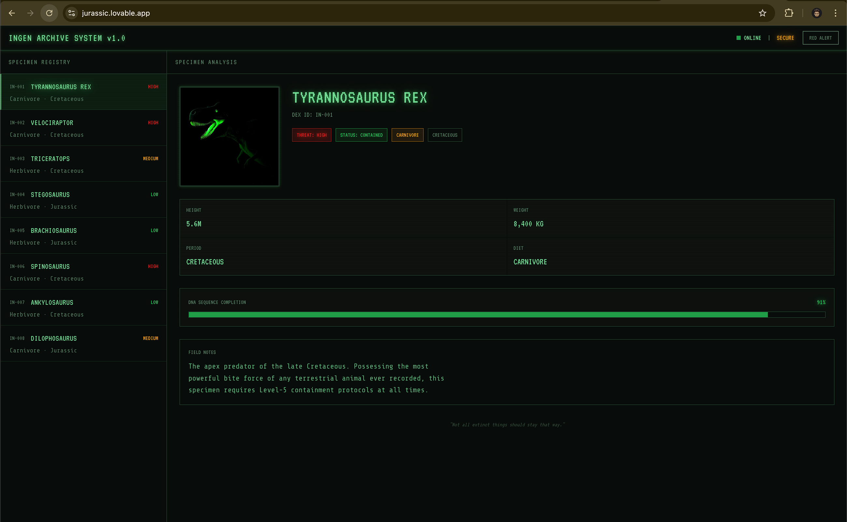
Task: Click "Herbivore · Jurassic" under Brachiosaurus
Action: (43, 242)
